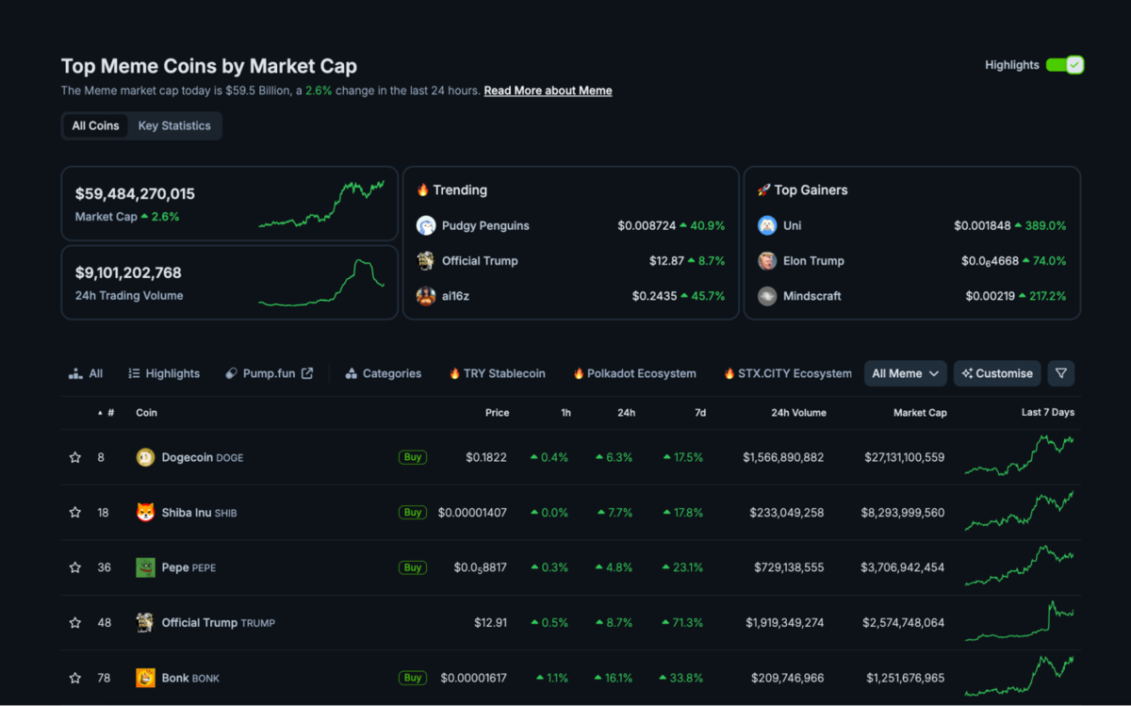This screenshot has width=1131, height=706.
Task: Open Bonk BONK coin name
Action: 191,679
